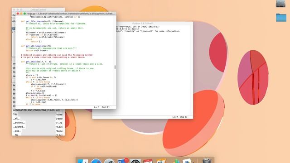
Task: Click 't = t.tb_next' line after while t
Action: pos(39,102)
